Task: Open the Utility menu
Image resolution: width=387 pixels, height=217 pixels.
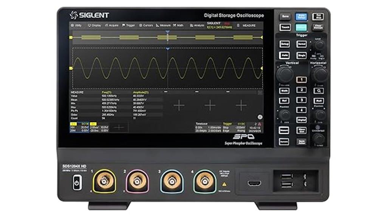Action: 76,25
